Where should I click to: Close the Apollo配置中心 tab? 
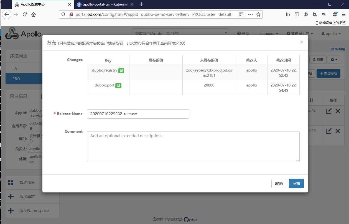[x=70, y=4]
